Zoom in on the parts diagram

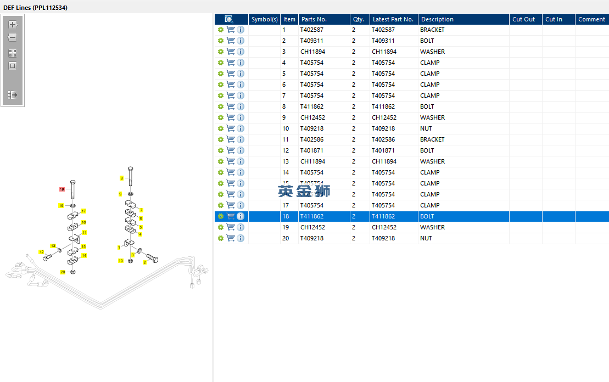[x=13, y=25]
